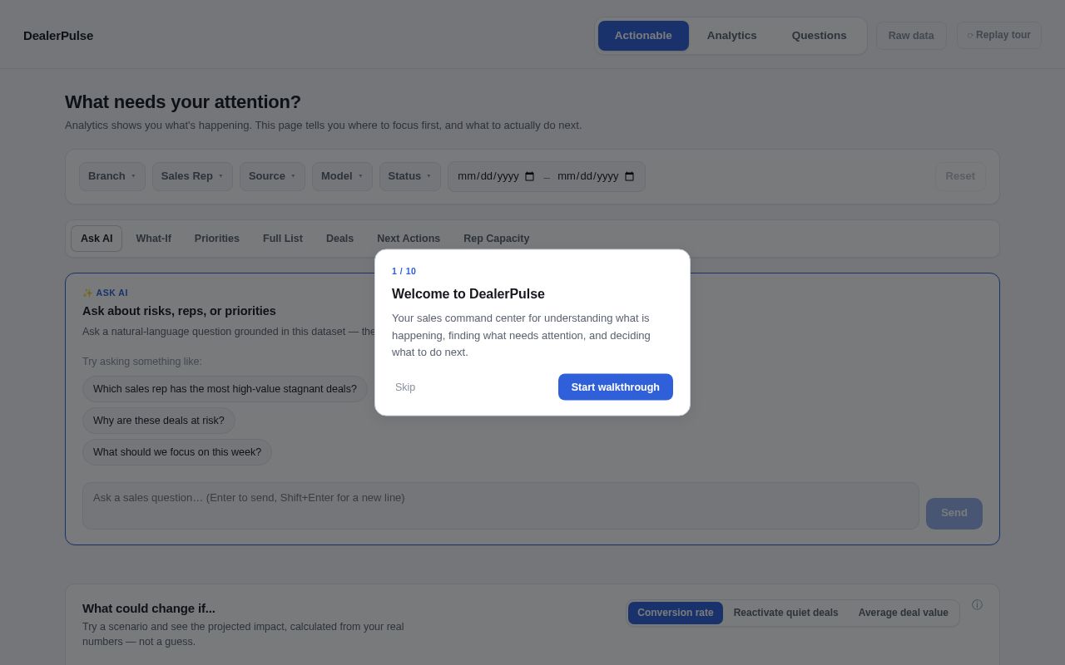Select the Average deal value scenario
Screen dimensions: 1065x665
pyautogui.click(x=904, y=613)
